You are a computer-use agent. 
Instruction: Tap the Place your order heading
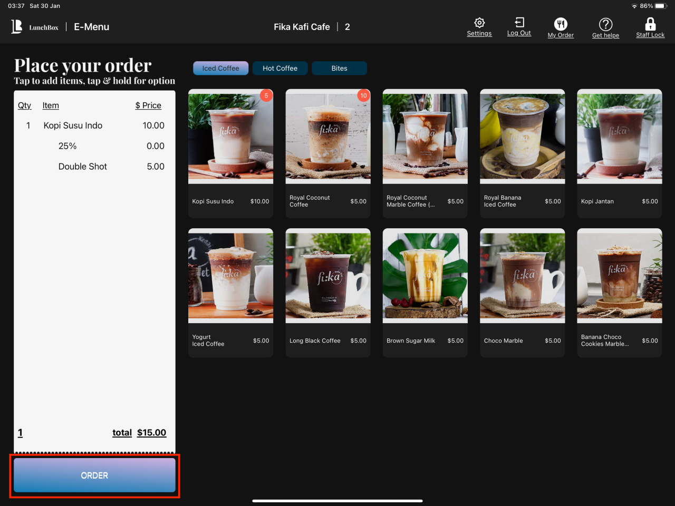coord(83,65)
